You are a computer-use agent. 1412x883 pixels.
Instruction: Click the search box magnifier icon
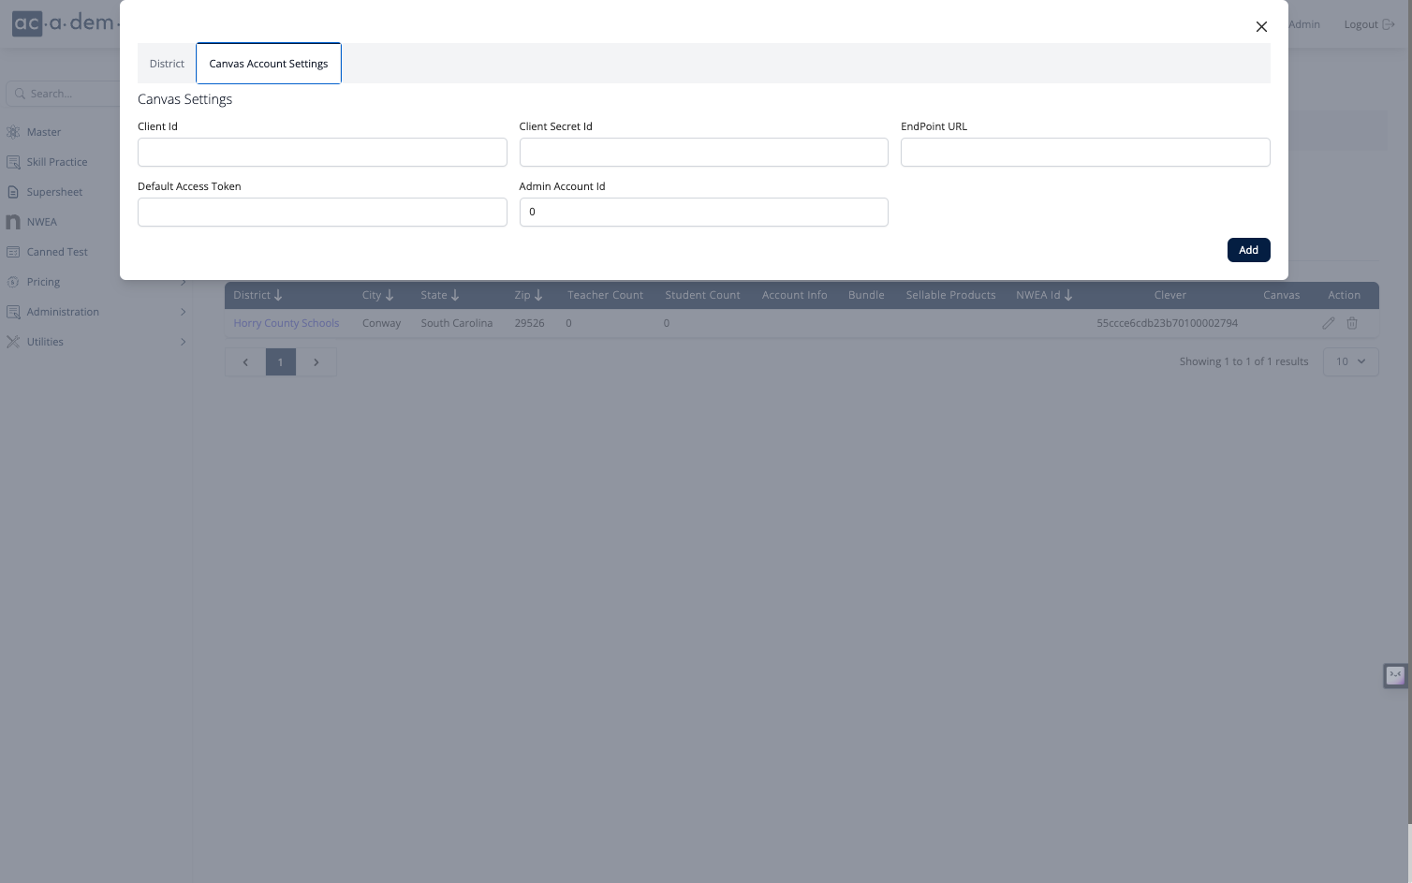click(20, 94)
